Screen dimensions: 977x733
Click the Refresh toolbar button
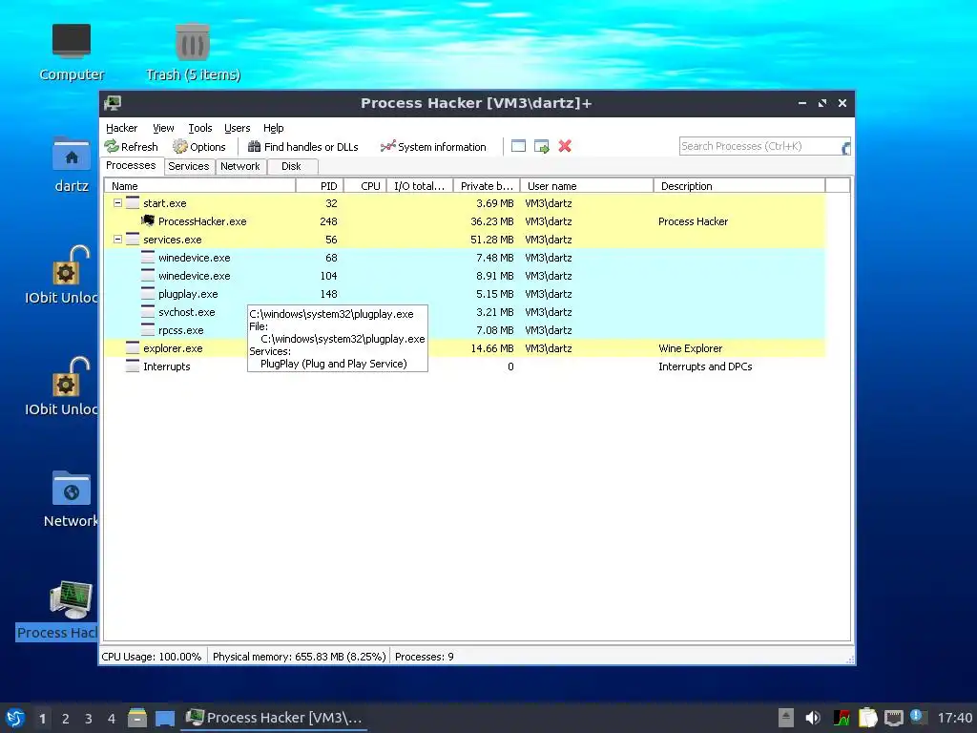point(132,146)
